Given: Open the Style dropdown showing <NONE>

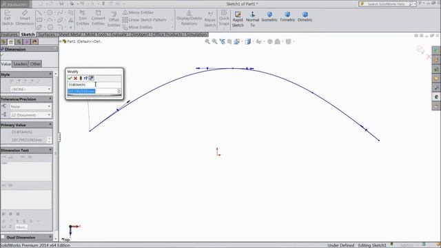Looking at the screenshot, I should tap(30, 89).
